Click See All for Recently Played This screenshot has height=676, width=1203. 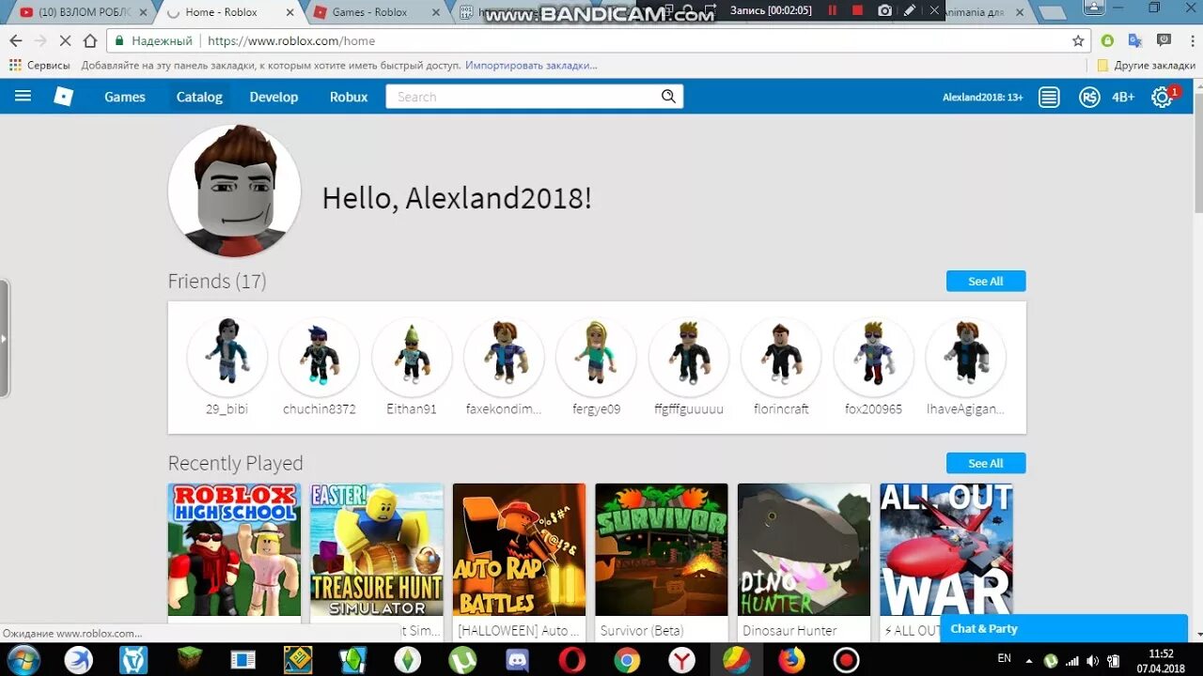point(985,463)
